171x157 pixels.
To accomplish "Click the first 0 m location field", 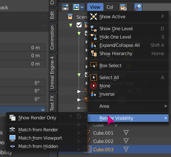I will coord(23,48).
